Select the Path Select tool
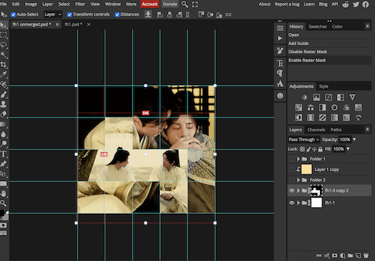The width and height of the screenshot is (375, 261). coord(4,174)
